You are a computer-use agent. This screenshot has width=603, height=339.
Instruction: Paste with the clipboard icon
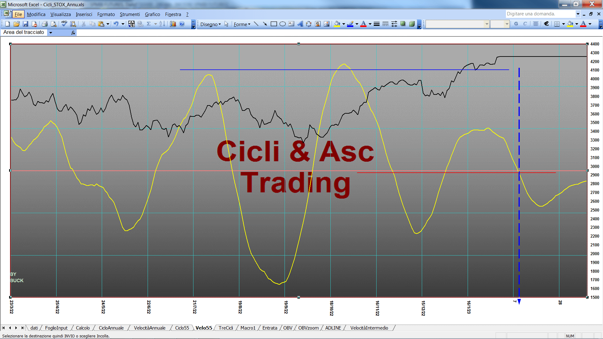point(101,24)
